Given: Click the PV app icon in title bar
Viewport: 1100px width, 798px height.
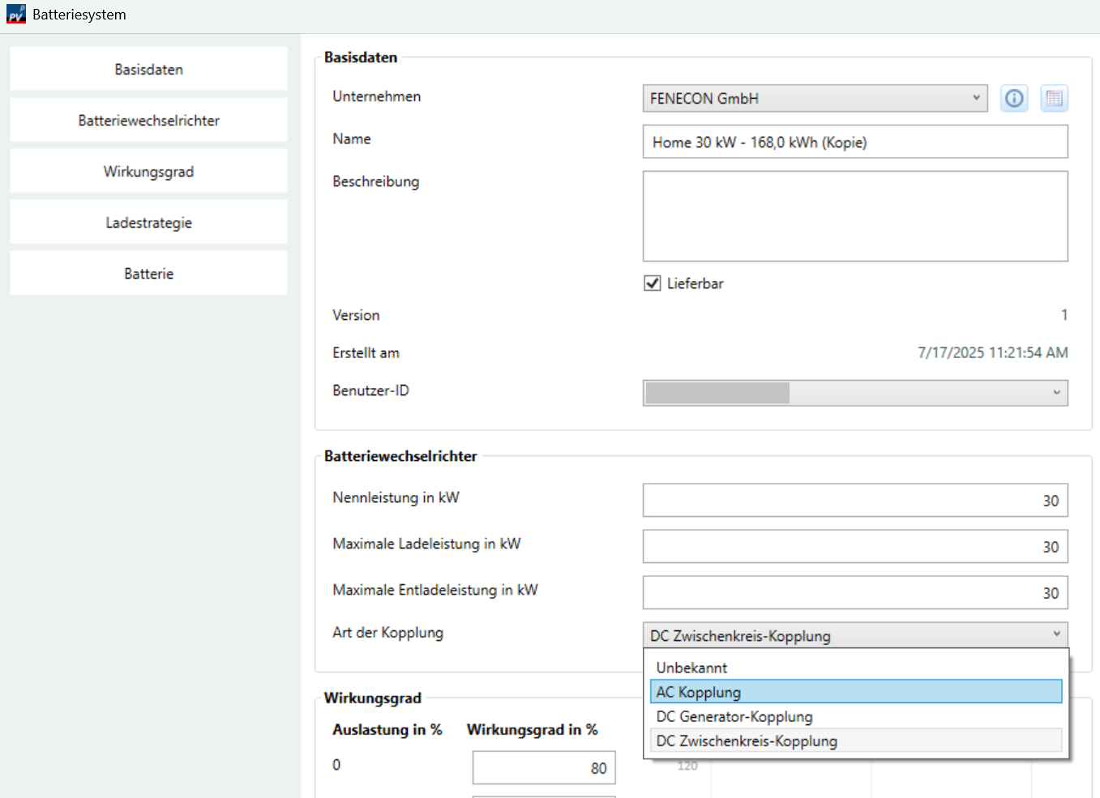Looking at the screenshot, I should click(15, 15).
